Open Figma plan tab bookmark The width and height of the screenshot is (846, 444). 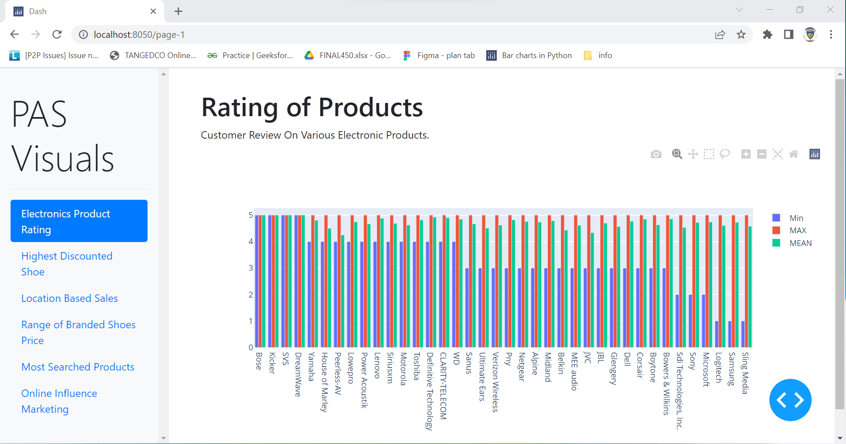tap(439, 55)
